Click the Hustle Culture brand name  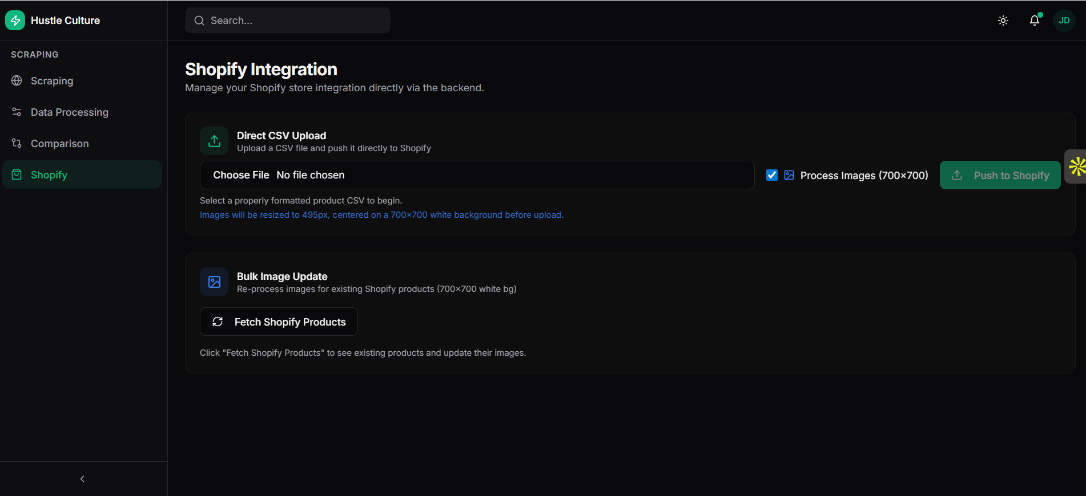tap(65, 21)
